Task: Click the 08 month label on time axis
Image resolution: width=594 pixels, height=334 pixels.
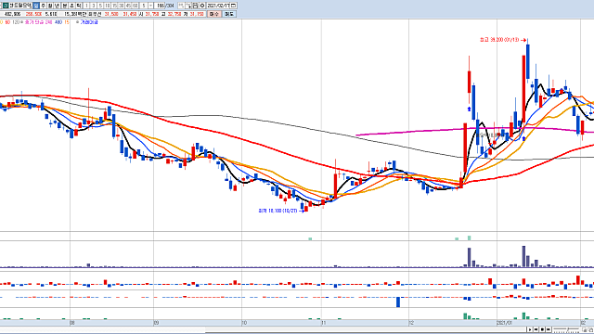Action: click(72, 323)
